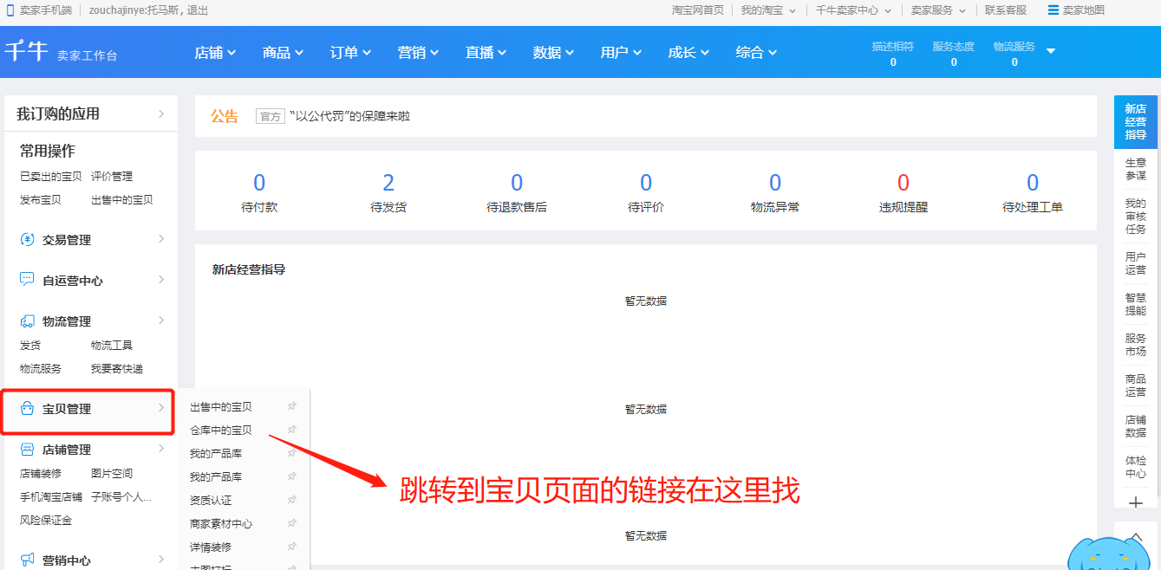Open the 淘宝网首页 link
Viewport: 1161px width, 570px height.
[698, 10]
